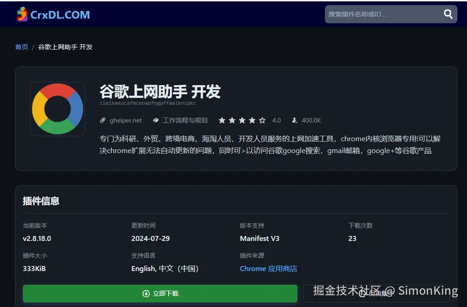Go to 首页 breadcrumb link

pyautogui.click(x=21, y=47)
